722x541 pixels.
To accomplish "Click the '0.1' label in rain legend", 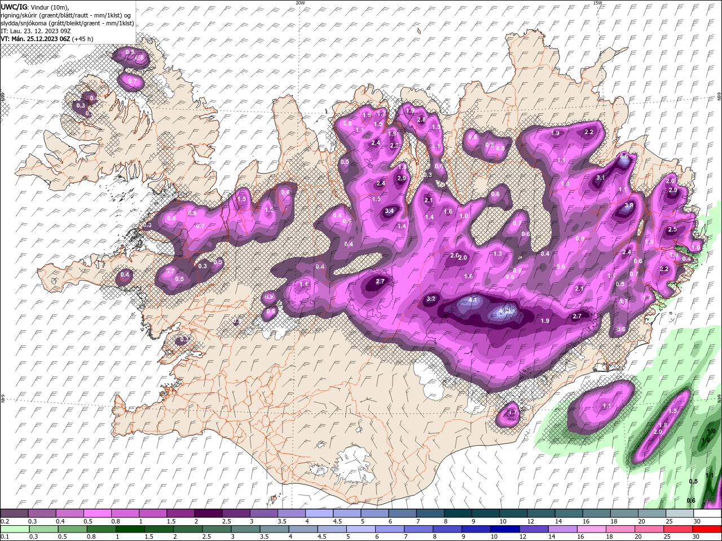I will point(5,537).
